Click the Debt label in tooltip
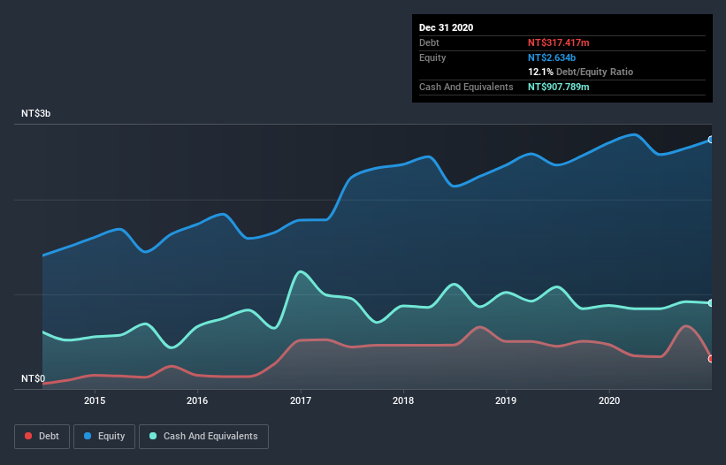Viewport: 726px width, 465px height. (429, 42)
